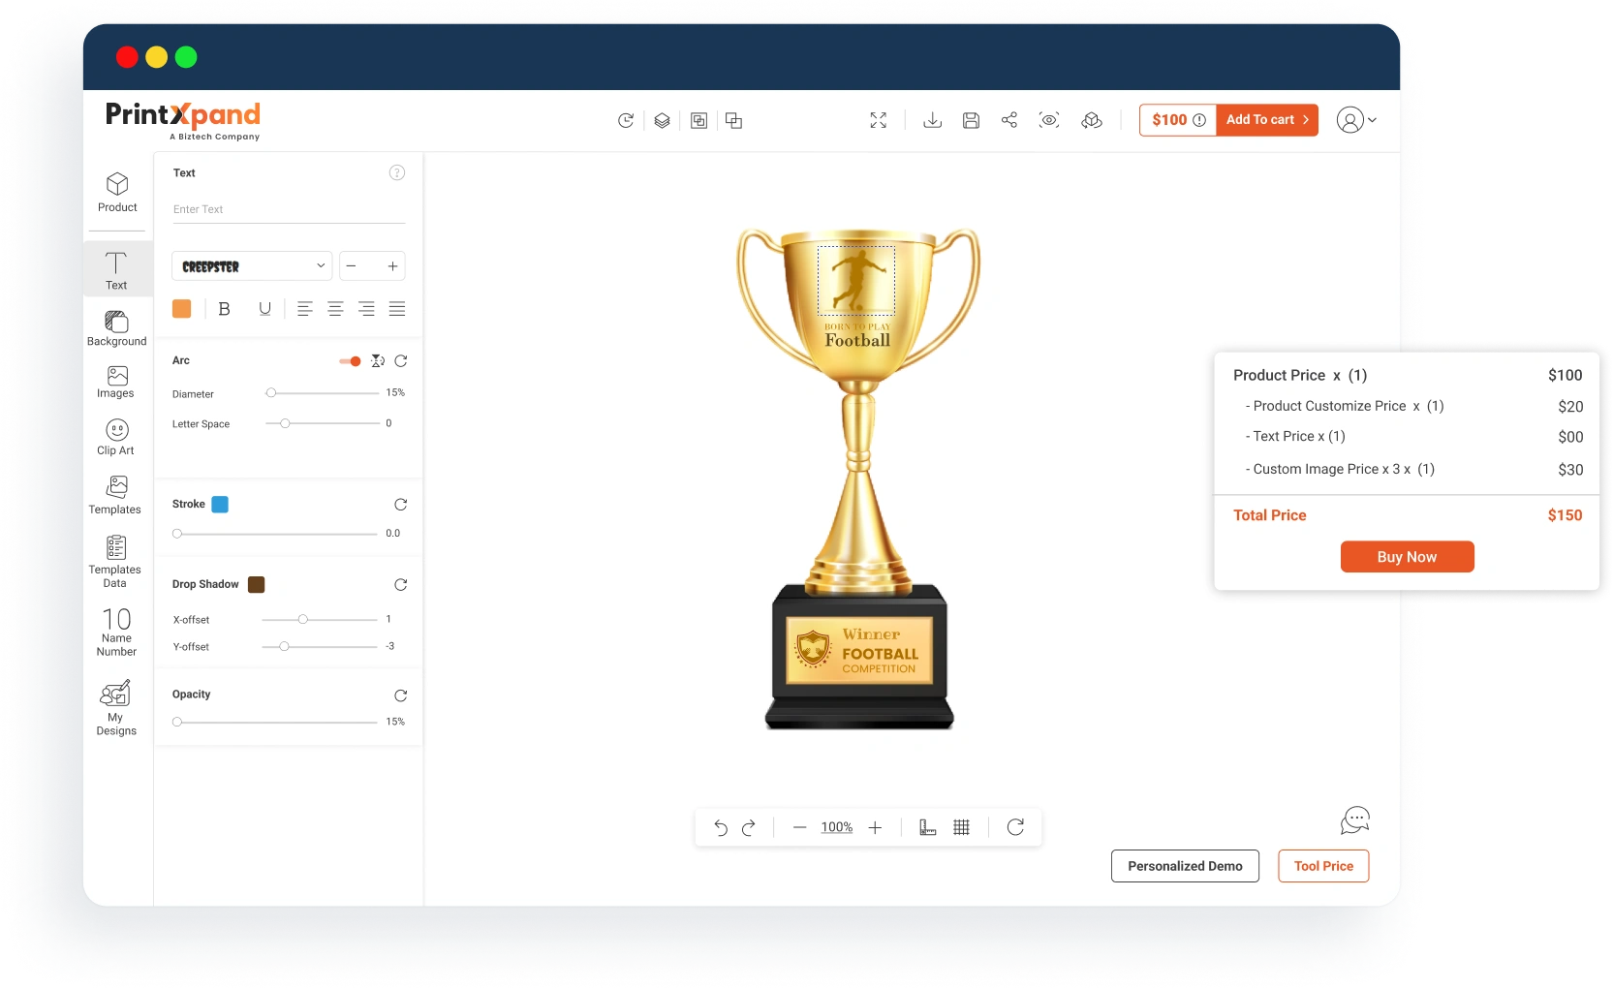Reset the Arc settings
Viewport: 1613px width, 989px height.
click(x=401, y=361)
